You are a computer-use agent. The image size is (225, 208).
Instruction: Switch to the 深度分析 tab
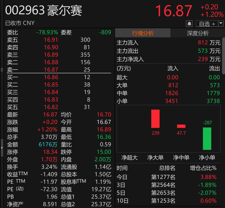pyautogui.click(x=198, y=33)
